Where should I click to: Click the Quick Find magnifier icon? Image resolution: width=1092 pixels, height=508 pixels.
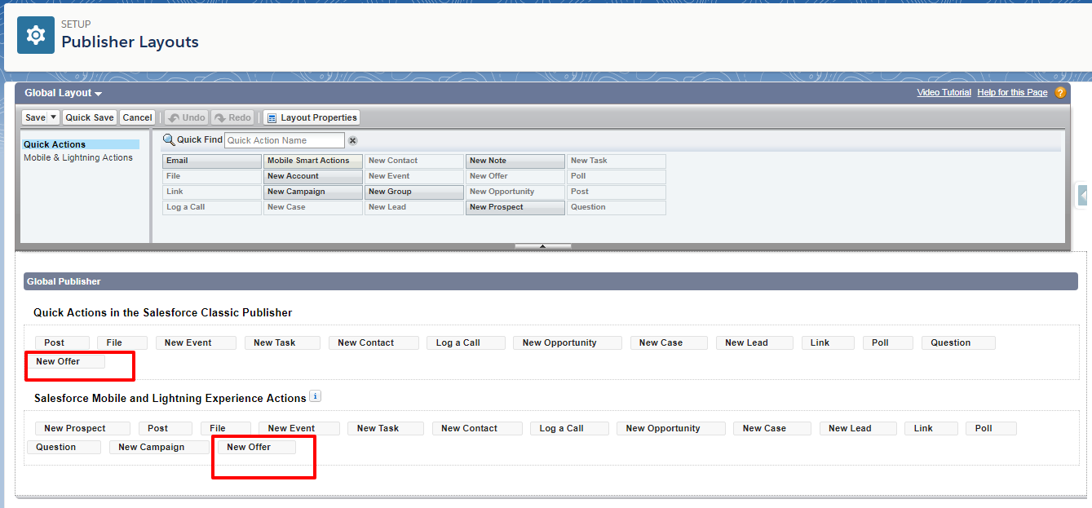click(x=169, y=139)
